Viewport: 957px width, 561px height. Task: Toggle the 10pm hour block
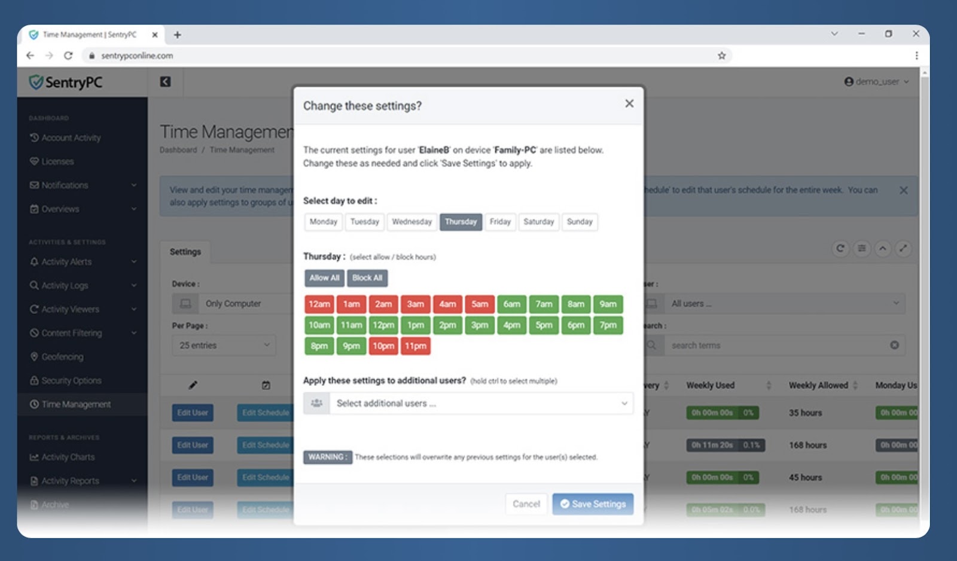(x=383, y=346)
